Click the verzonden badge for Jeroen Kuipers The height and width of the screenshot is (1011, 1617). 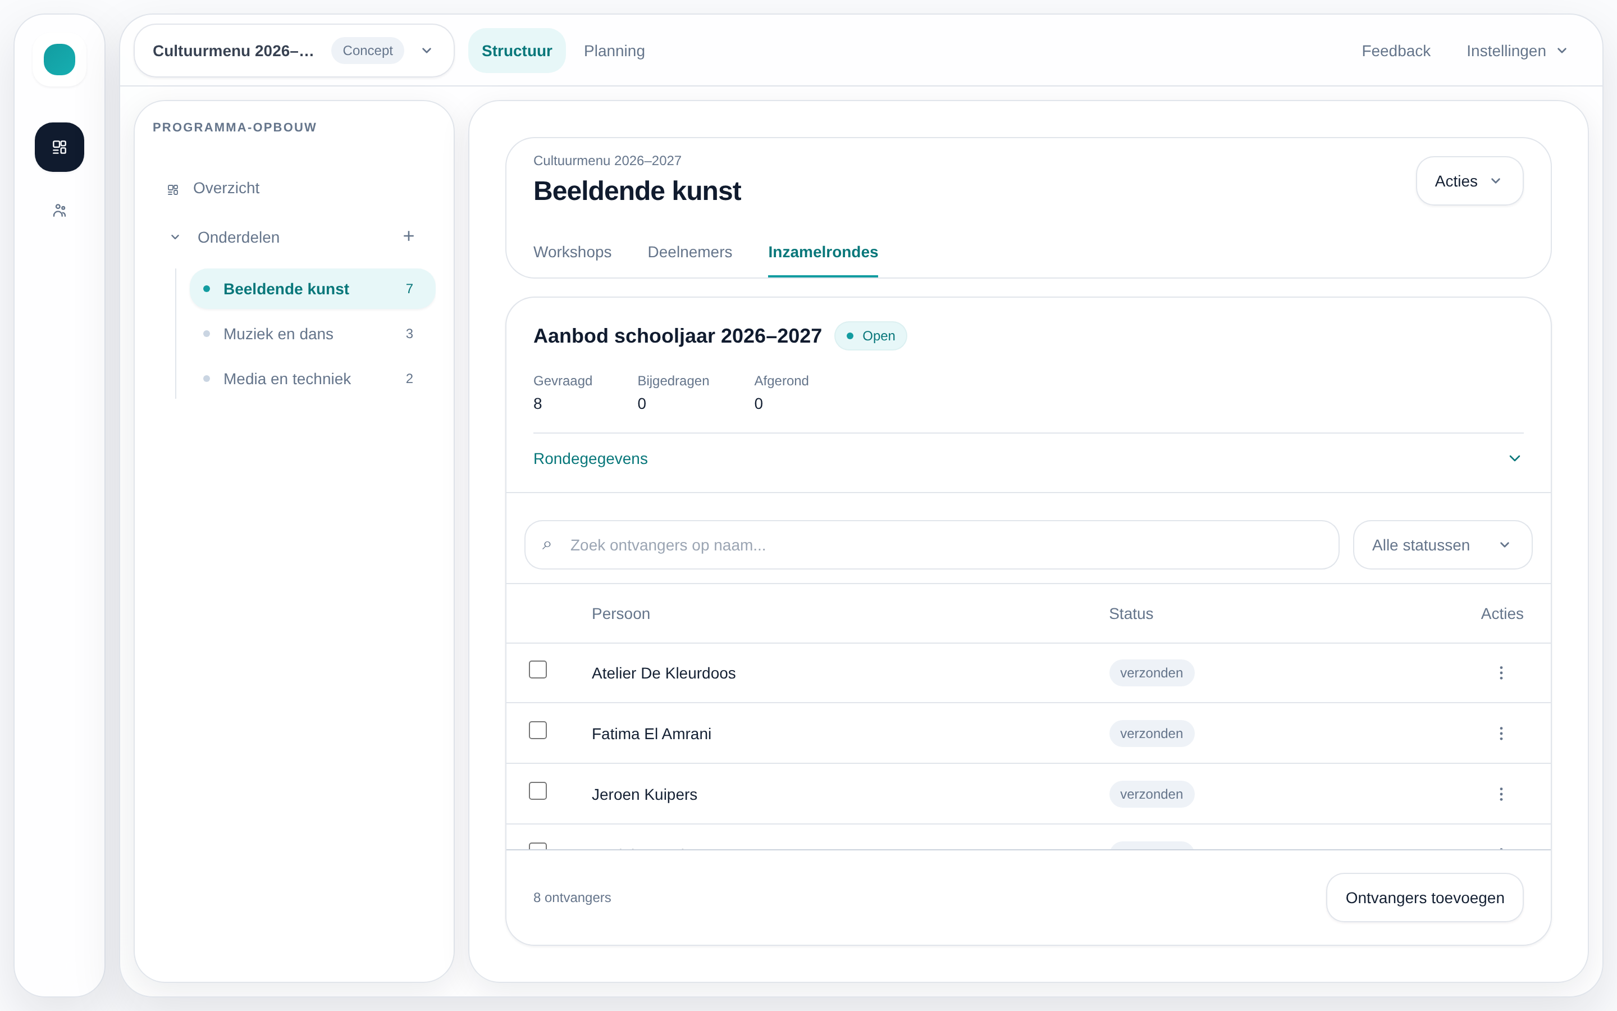(x=1152, y=794)
